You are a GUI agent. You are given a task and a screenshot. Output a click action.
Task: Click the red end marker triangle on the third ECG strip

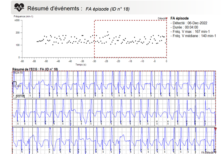point(215,129)
